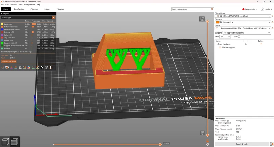The image size is (274, 147).
Task: Click the layer slider lock icon
Action: (208, 141)
